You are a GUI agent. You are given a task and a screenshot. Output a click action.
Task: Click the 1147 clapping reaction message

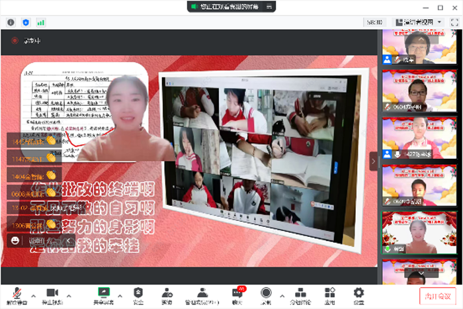[34, 159]
